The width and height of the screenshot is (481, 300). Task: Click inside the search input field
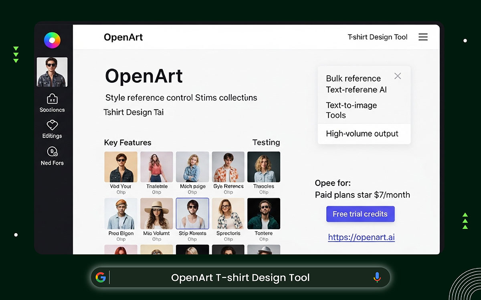240,277
